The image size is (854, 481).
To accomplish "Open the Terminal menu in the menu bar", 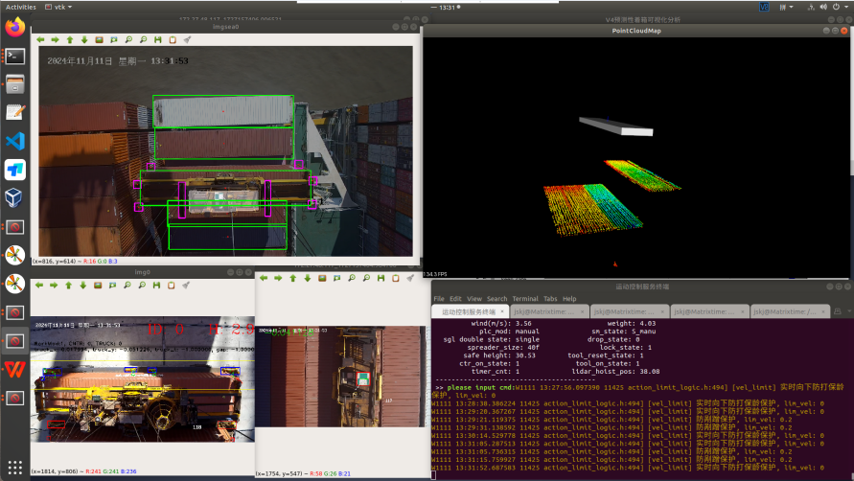I will [x=523, y=299].
